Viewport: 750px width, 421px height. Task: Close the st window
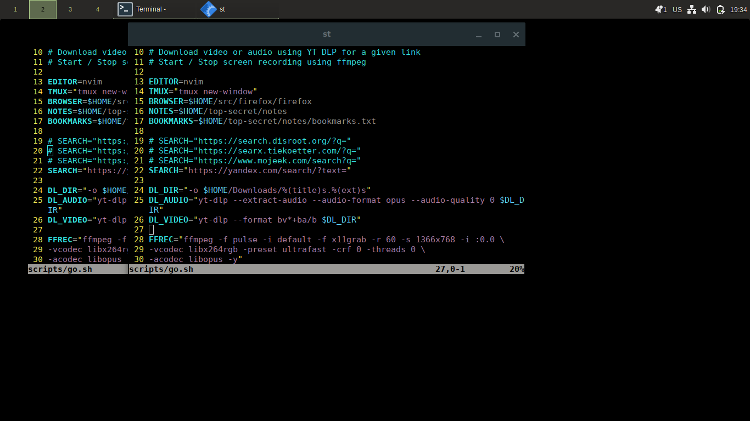click(x=516, y=35)
